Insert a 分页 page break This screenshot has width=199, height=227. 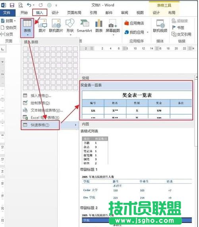[x=7, y=34]
